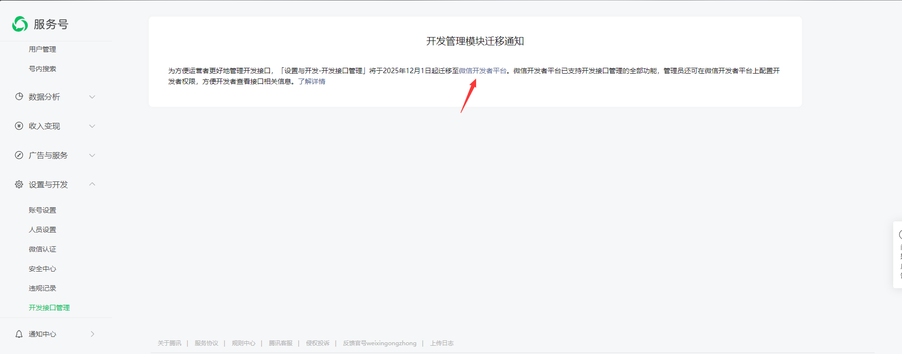Expand the 数据分析 chevron
Viewport: 902px width, 354px height.
[92, 97]
